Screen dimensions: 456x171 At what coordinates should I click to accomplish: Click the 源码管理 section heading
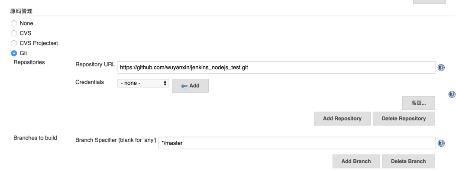21,11
